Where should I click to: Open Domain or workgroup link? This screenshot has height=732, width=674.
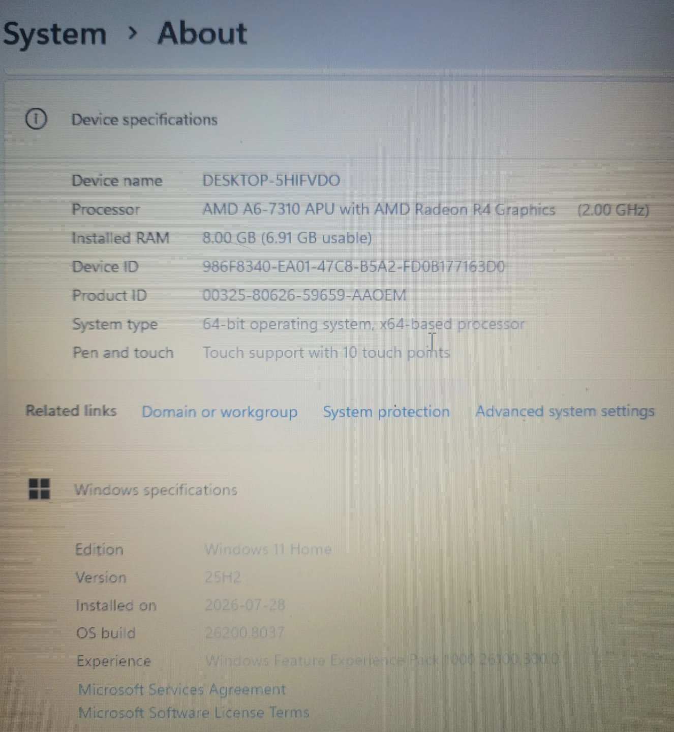point(220,412)
